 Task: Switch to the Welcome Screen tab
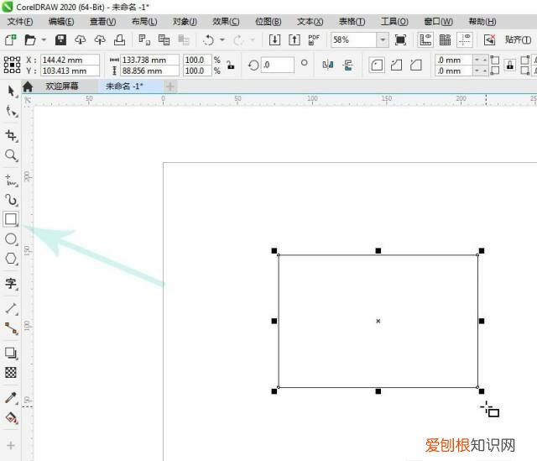62,86
